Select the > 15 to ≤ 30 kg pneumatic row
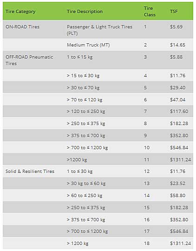The height and width of the screenshot is (251, 196). pyautogui.click(x=98, y=75)
